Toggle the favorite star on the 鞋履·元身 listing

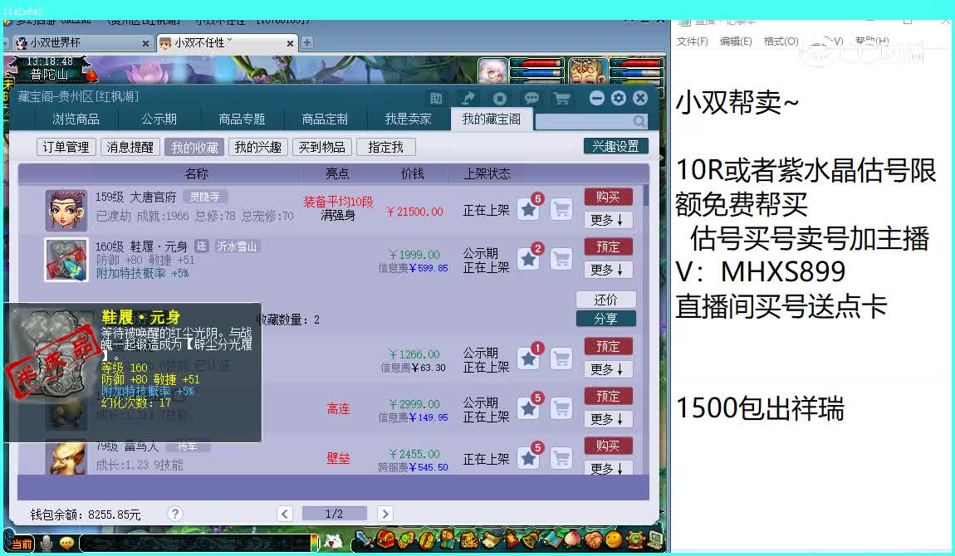pyautogui.click(x=528, y=259)
